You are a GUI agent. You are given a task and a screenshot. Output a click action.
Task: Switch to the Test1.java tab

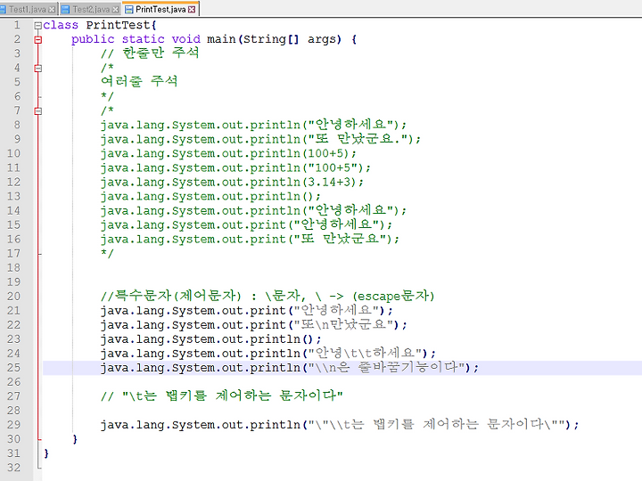pyautogui.click(x=27, y=9)
